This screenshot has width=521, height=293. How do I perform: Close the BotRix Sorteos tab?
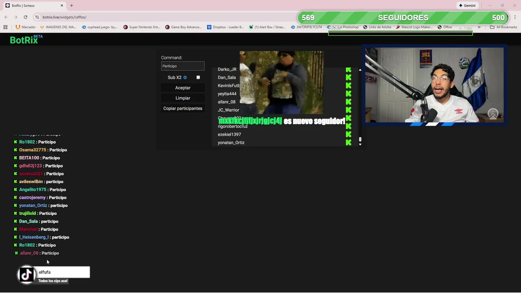62,6
